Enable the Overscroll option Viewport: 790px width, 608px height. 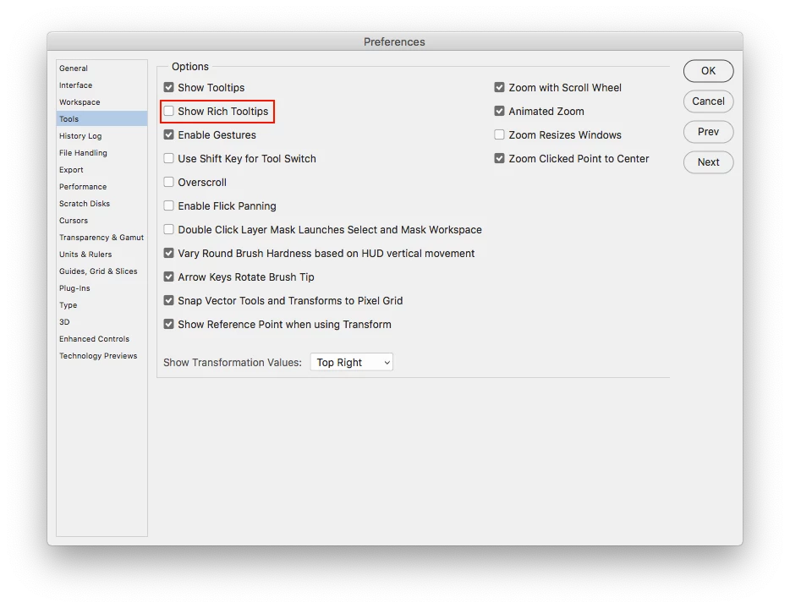pyautogui.click(x=169, y=183)
